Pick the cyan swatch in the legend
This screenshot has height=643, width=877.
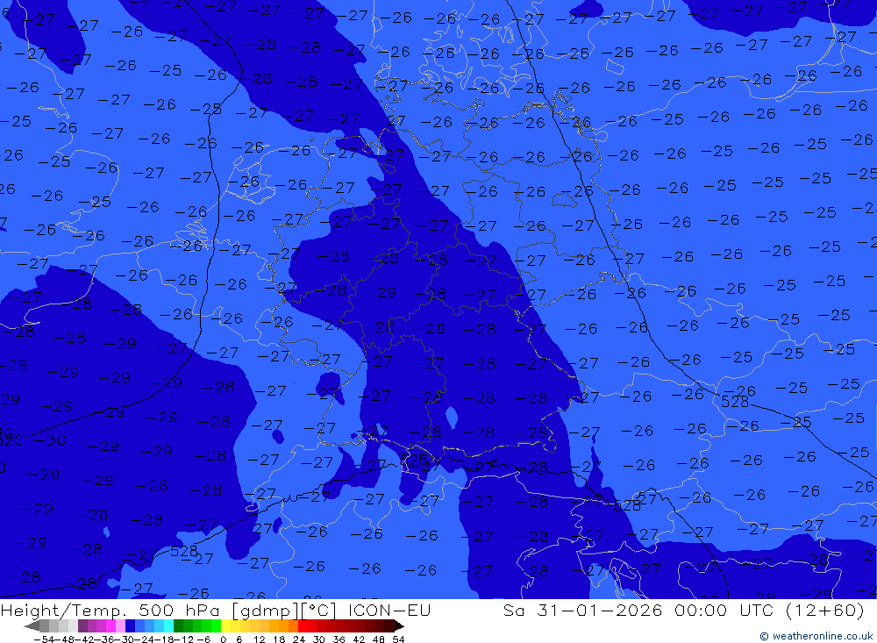pyautogui.click(x=168, y=626)
